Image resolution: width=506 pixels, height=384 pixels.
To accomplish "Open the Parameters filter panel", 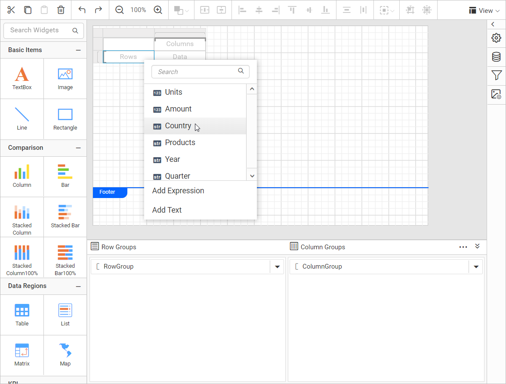I will pyautogui.click(x=497, y=76).
